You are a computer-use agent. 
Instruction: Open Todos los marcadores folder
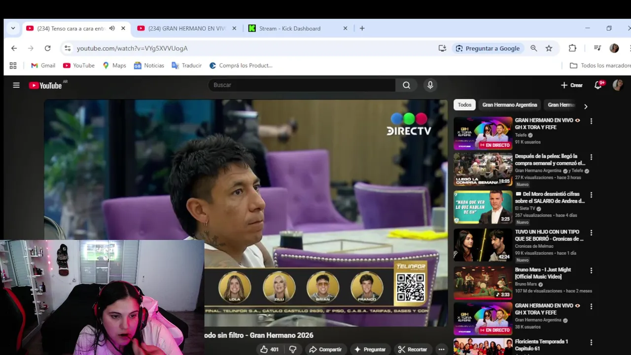600,65
